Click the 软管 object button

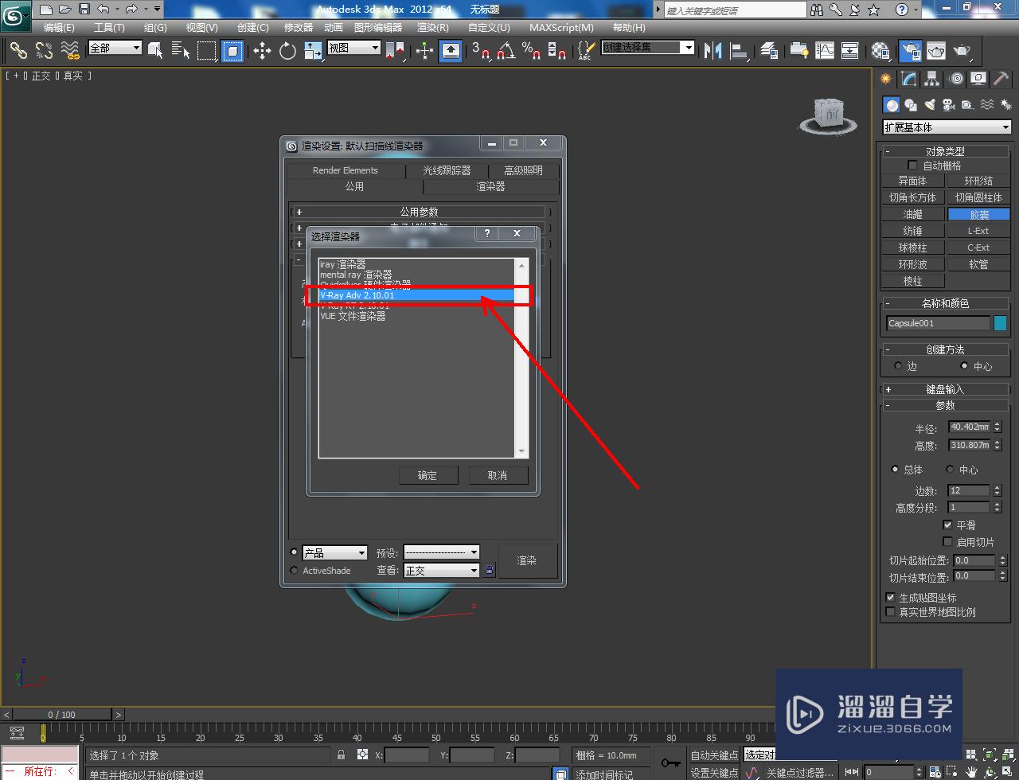pos(978,264)
